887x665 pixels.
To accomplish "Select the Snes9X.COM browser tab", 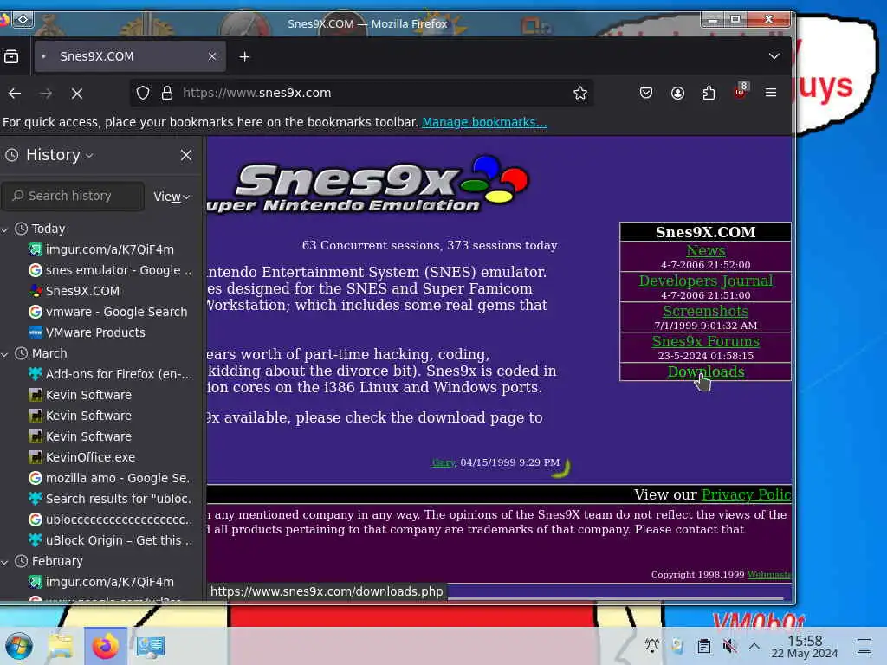I will click(130, 56).
